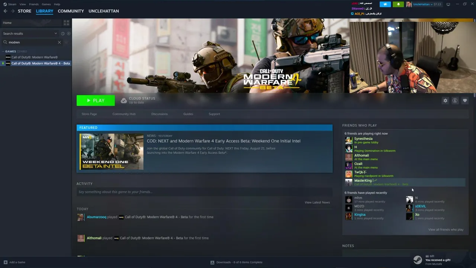Click the Steam gift notification icon
476x268 pixels.
[418, 259]
